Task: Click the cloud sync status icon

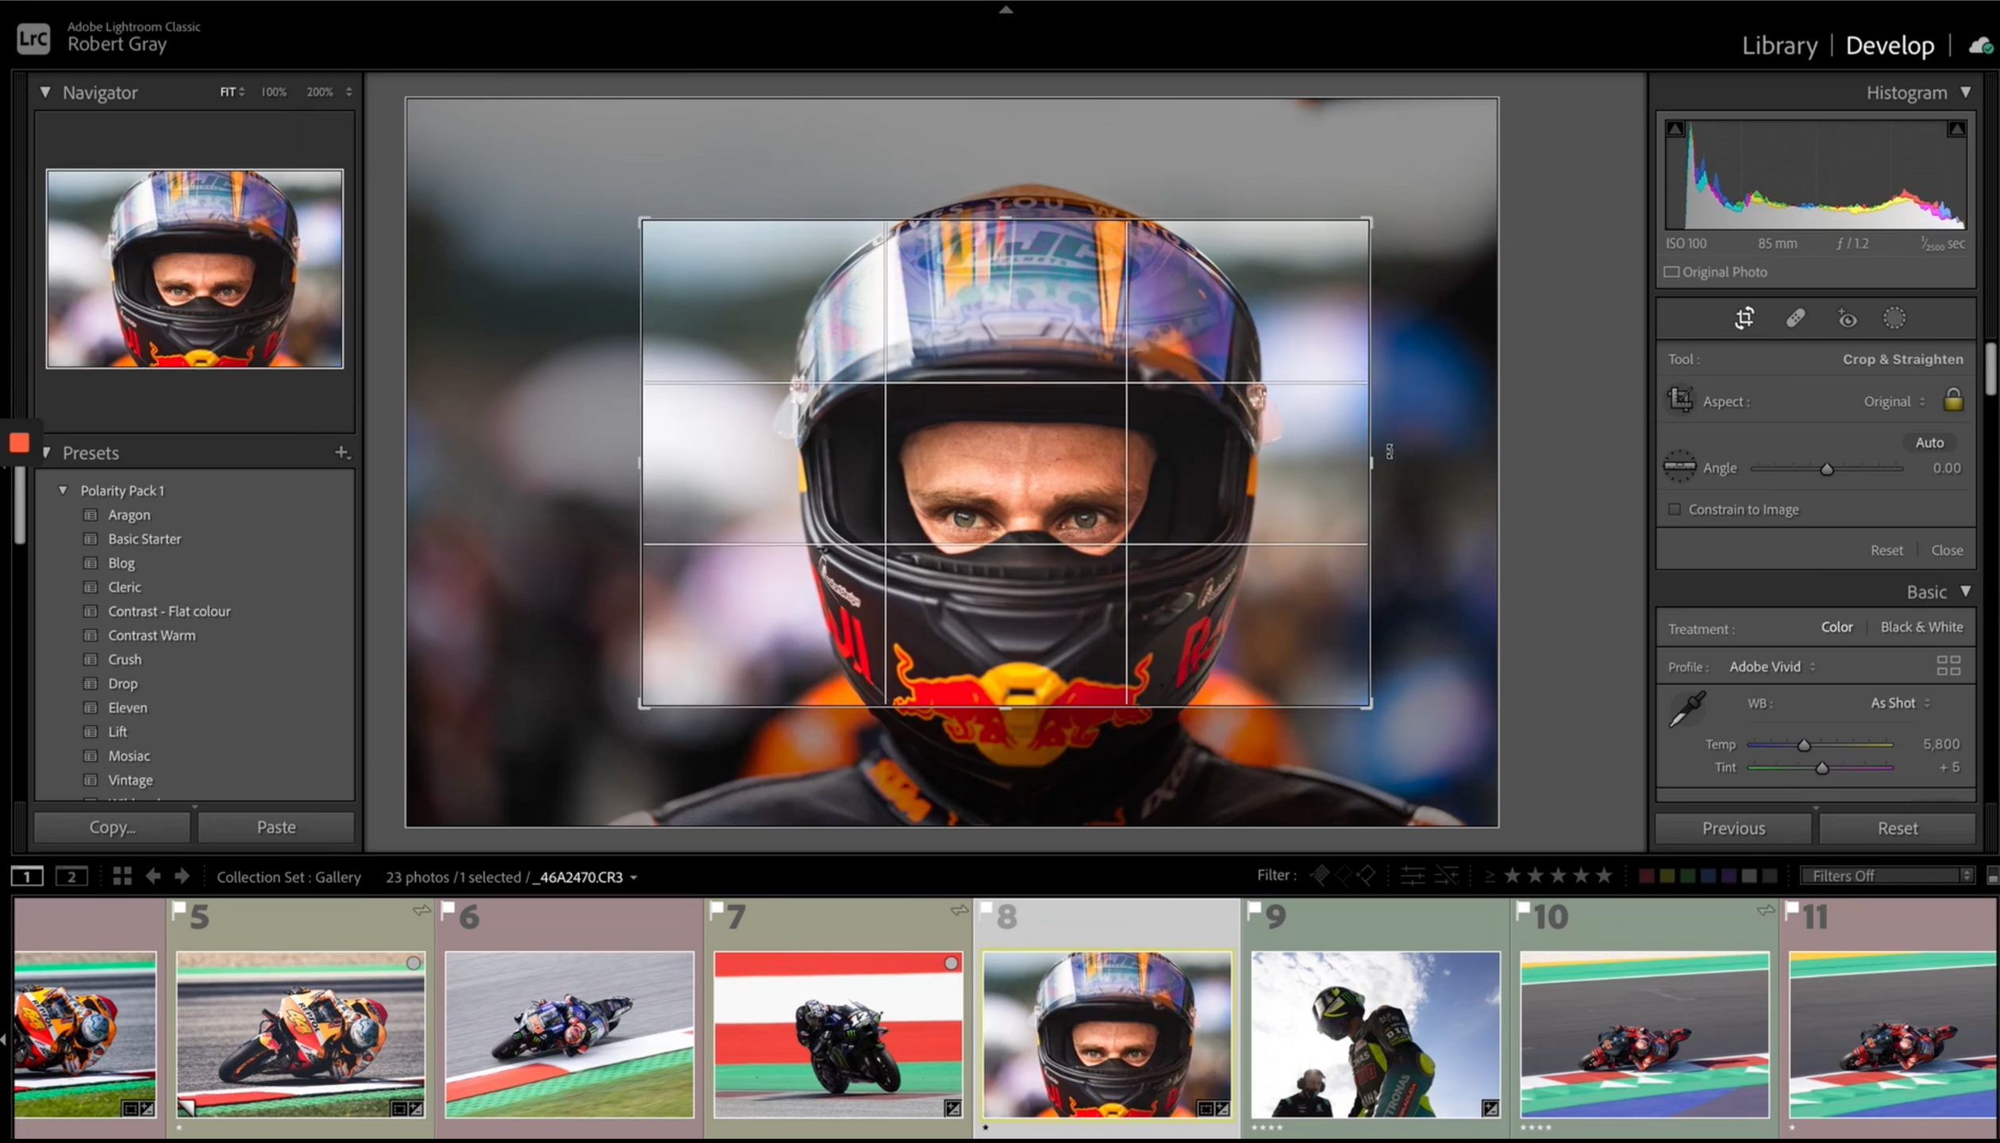Action: pos(1979,46)
